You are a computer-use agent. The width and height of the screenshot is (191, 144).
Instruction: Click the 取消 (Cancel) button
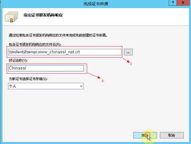tap(172, 135)
